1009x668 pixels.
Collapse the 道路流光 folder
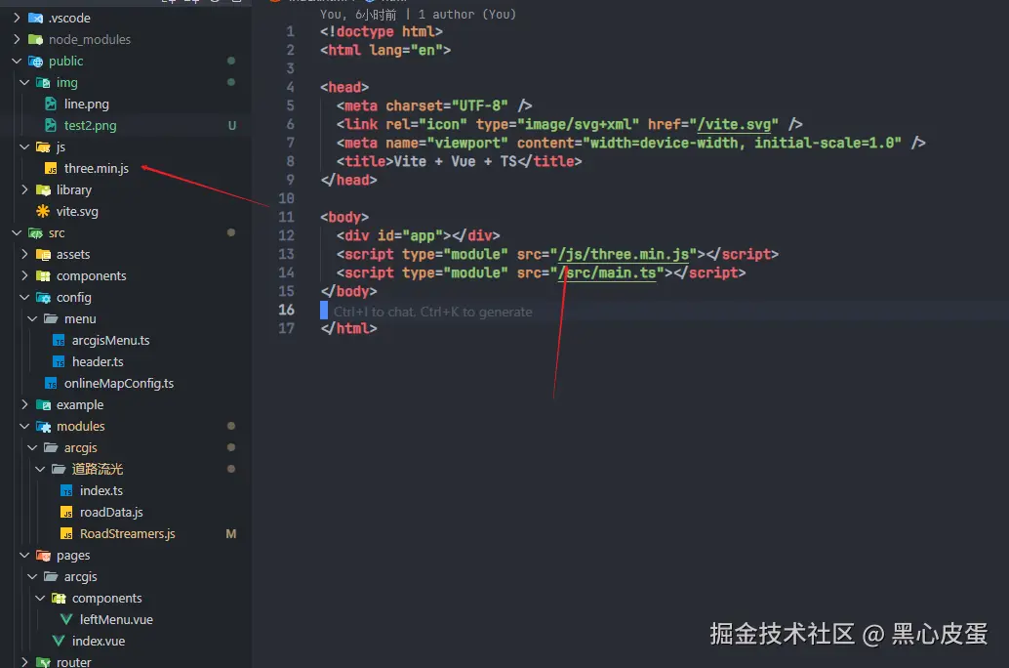pos(40,470)
